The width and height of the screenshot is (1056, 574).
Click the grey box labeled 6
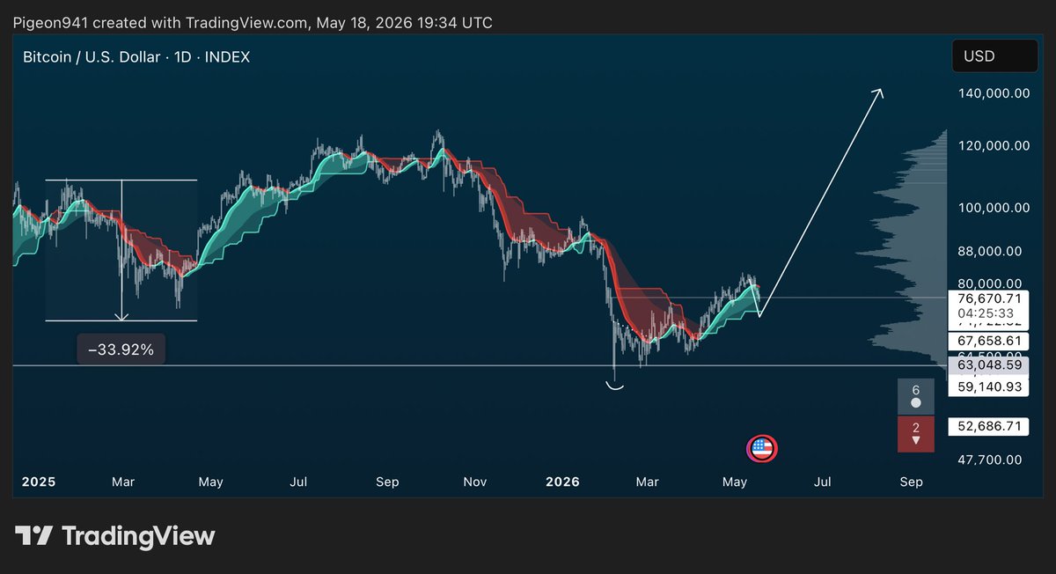point(916,396)
